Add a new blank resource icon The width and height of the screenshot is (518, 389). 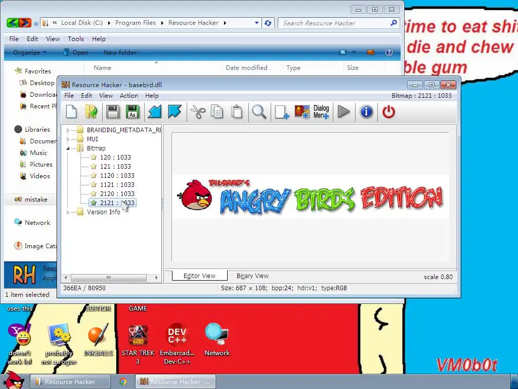282,112
